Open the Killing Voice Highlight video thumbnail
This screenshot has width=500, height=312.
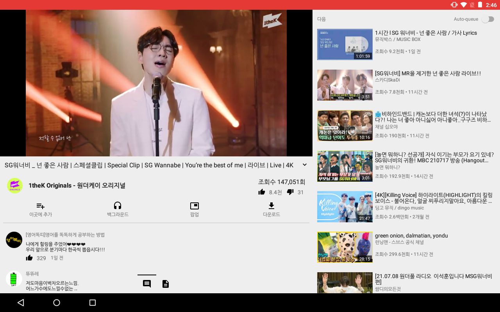pyautogui.click(x=345, y=207)
